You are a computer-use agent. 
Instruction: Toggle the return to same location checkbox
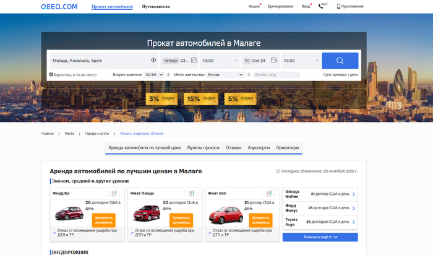51,75
